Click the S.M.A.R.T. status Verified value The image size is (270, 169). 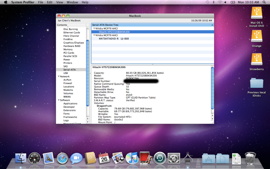pyautogui.click(x=130, y=100)
